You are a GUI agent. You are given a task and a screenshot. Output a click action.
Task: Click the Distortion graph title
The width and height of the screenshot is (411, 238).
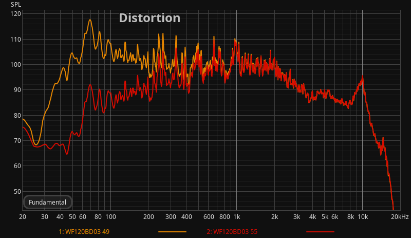coord(150,18)
